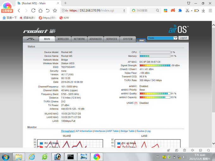Open the NETWORK tab
This screenshot has width=215, height=161.
(x=79, y=39)
